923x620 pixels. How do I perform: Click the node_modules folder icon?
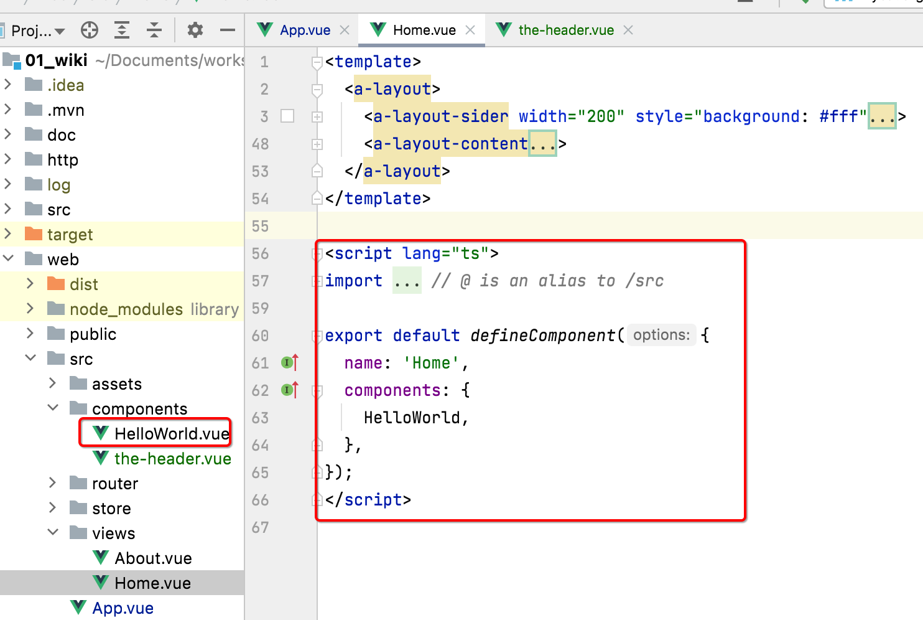tap(56, 308)
